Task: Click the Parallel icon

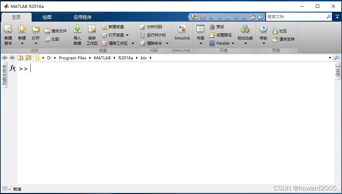Action: pos(212,43)
